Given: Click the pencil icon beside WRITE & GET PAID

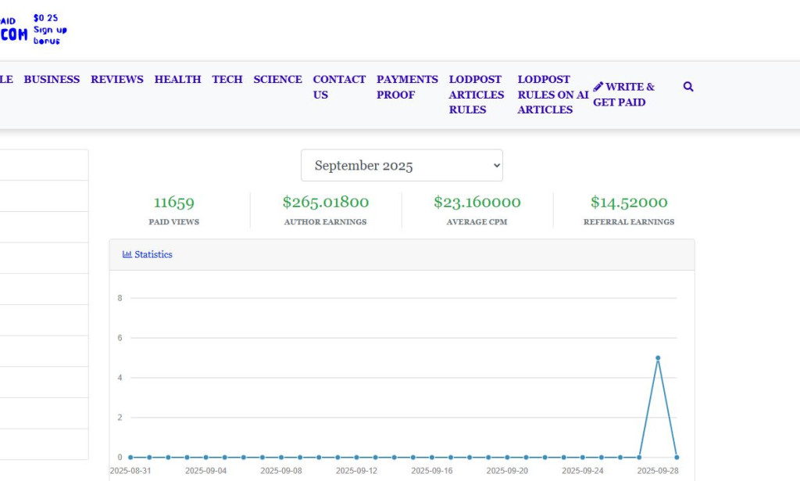Looking at the screenshot, I should 598,86.
